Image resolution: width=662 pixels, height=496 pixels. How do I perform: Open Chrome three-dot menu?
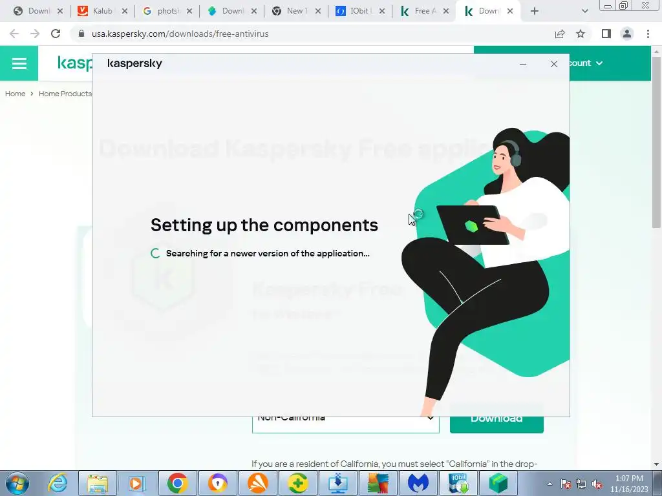tap(648, 34)
